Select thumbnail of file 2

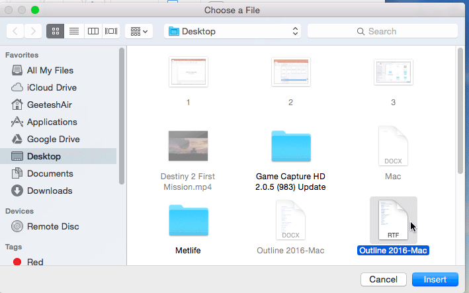pos(291,71)
